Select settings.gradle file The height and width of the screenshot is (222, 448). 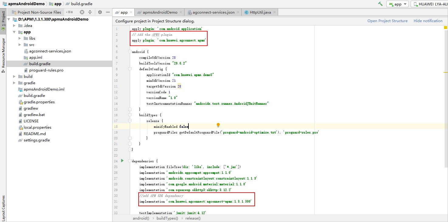tap(37, 140)
